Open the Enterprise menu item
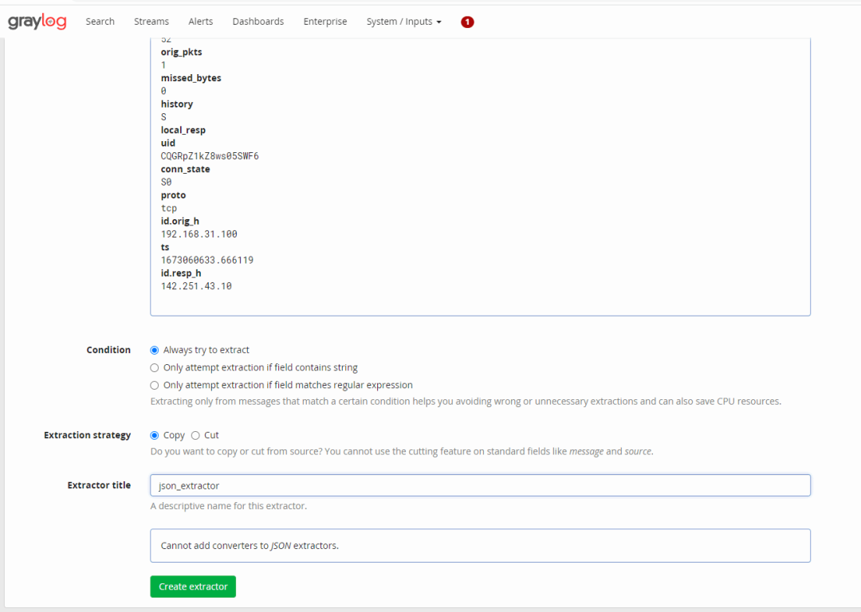Image resolution: width=861 pixels, height=612 pixels. (x=325, y=22)
